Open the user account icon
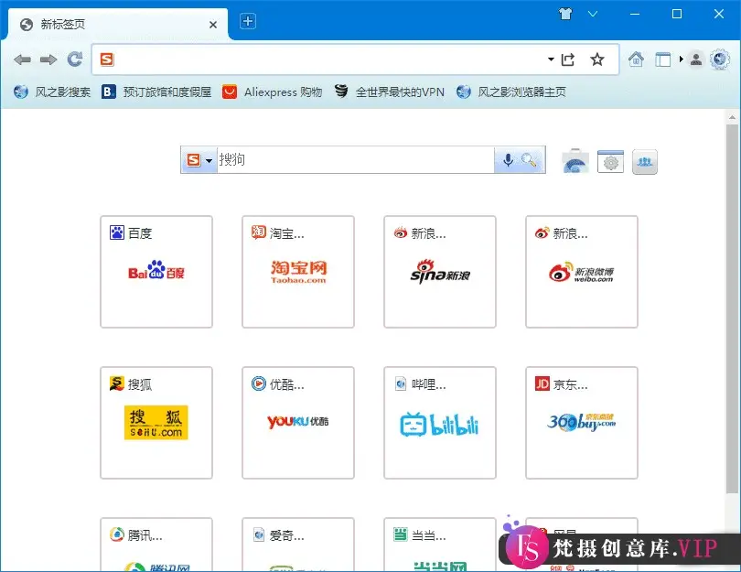Screen dimensions: 741x572 coord(696,59)
